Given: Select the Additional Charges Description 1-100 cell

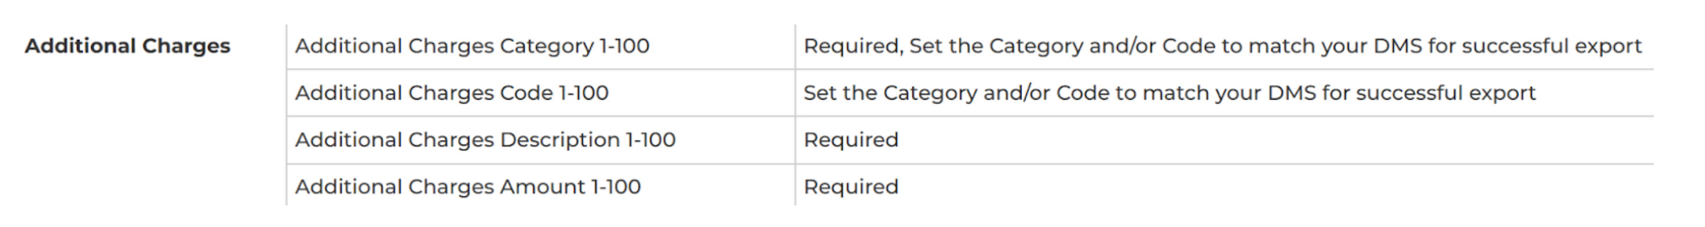Looking at the screenshot, I should tap(541, 140).
